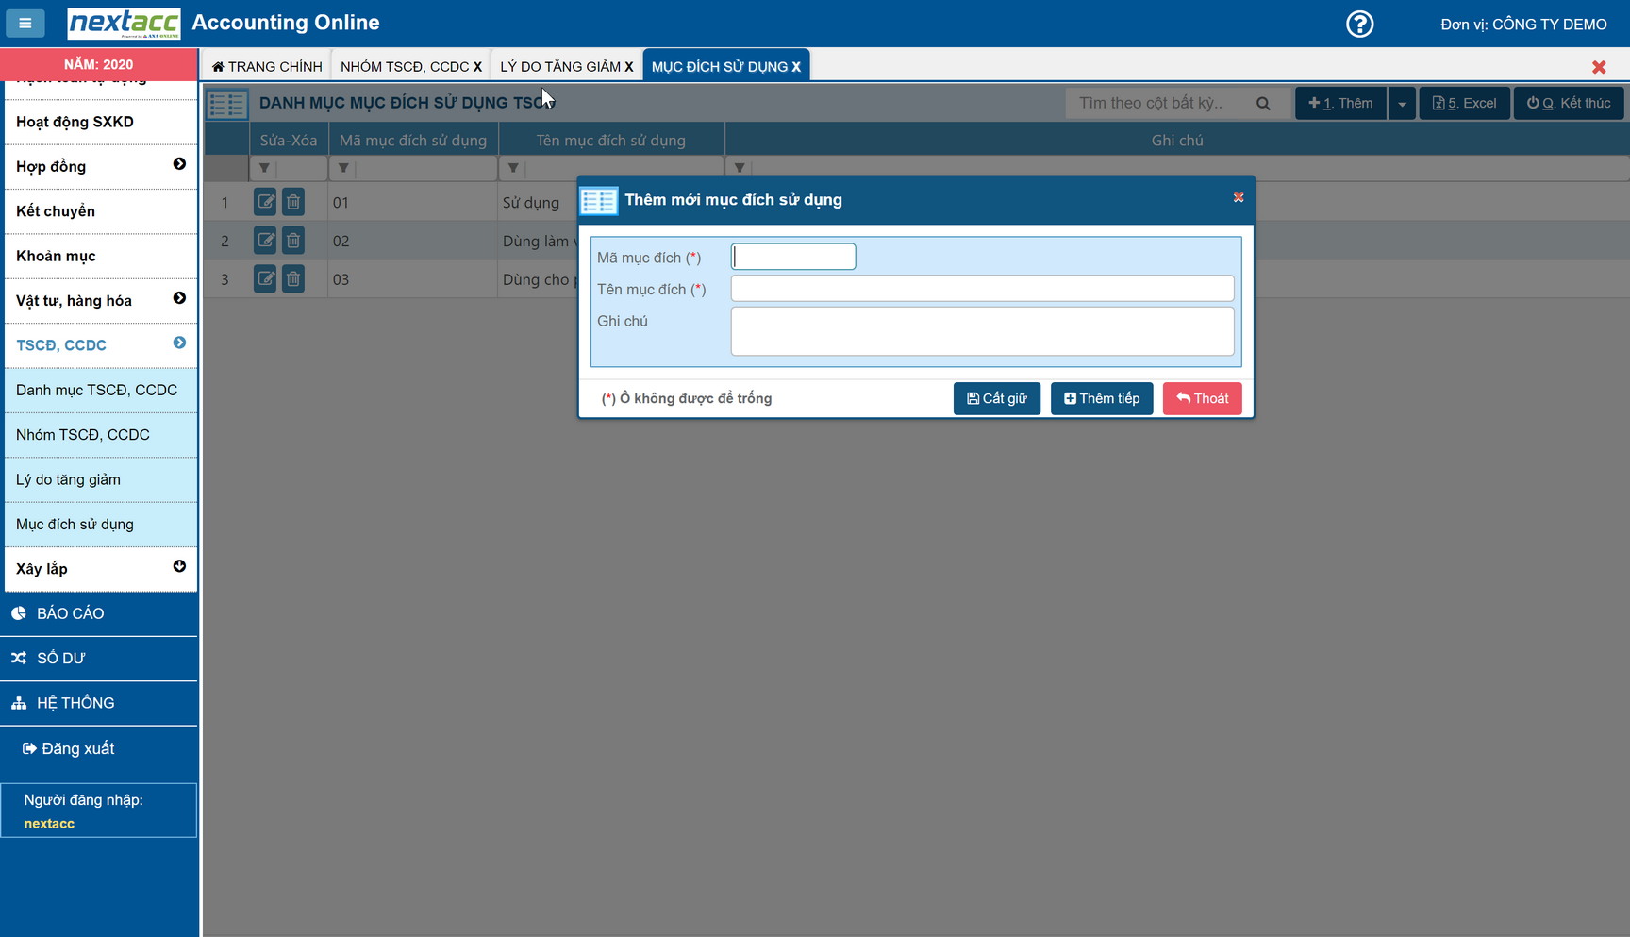Open the help question mark icon

pos(1359,24)
